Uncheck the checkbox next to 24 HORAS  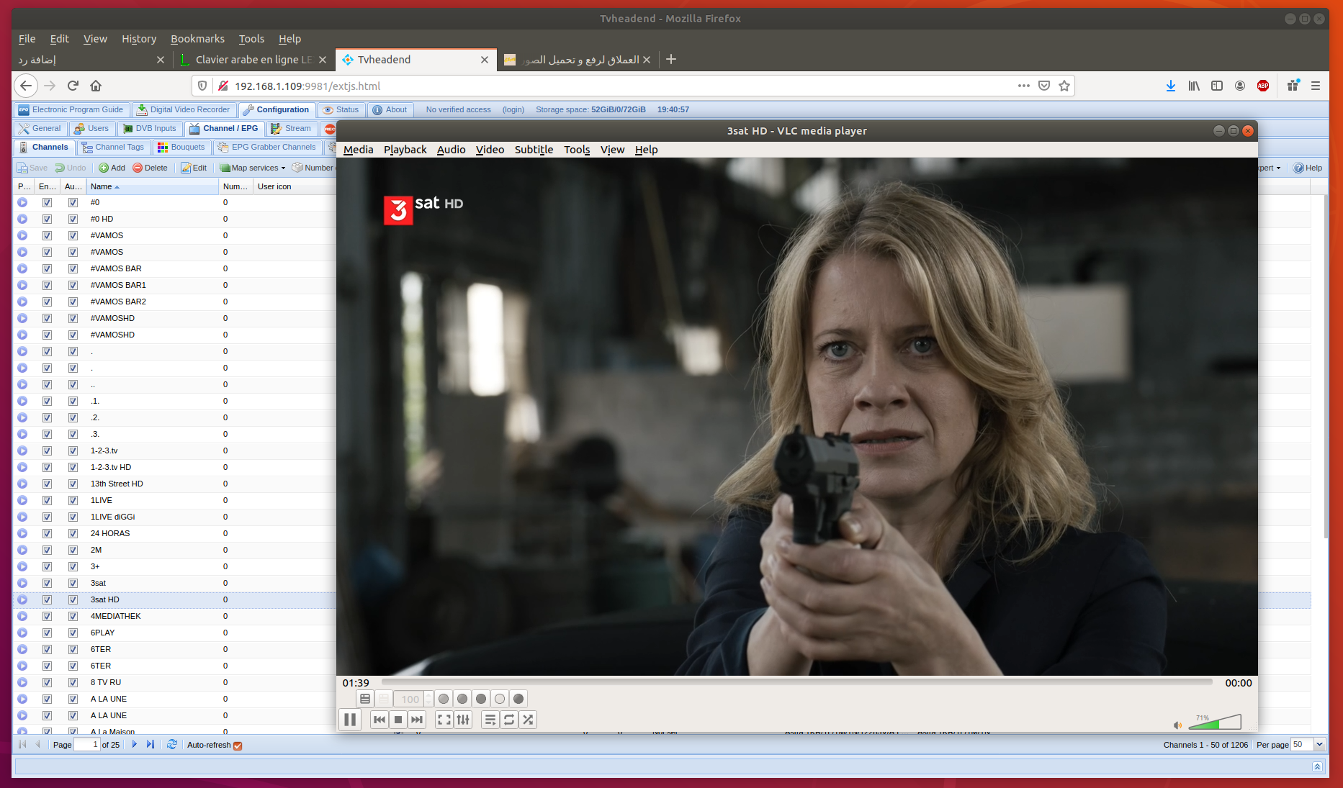(47, 533)
